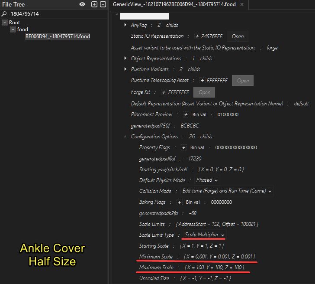Click the plus icon next to Runtime Telescoping Asset
This screenshot has width=315, height=284.
[202, 81]
